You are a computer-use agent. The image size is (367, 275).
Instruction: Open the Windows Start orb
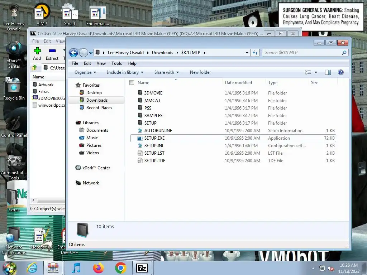pyautogui.click(x=10, y=268)
